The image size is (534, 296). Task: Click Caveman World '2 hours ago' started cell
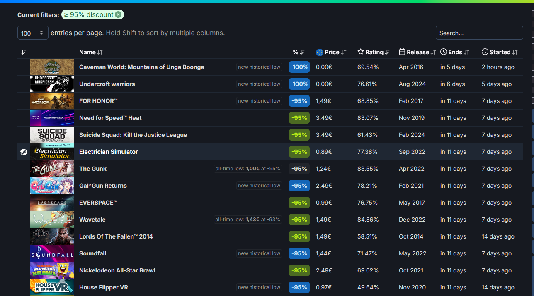pos(498,67)
